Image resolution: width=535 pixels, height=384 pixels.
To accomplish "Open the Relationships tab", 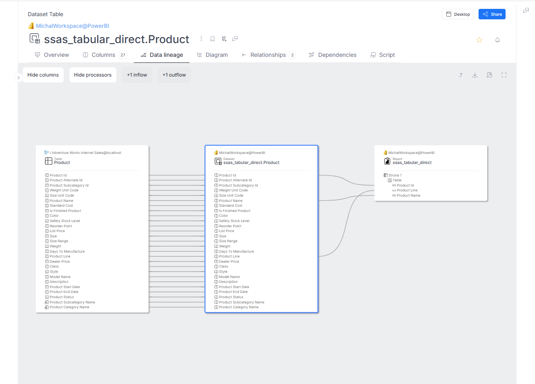I will click(268, 55).
